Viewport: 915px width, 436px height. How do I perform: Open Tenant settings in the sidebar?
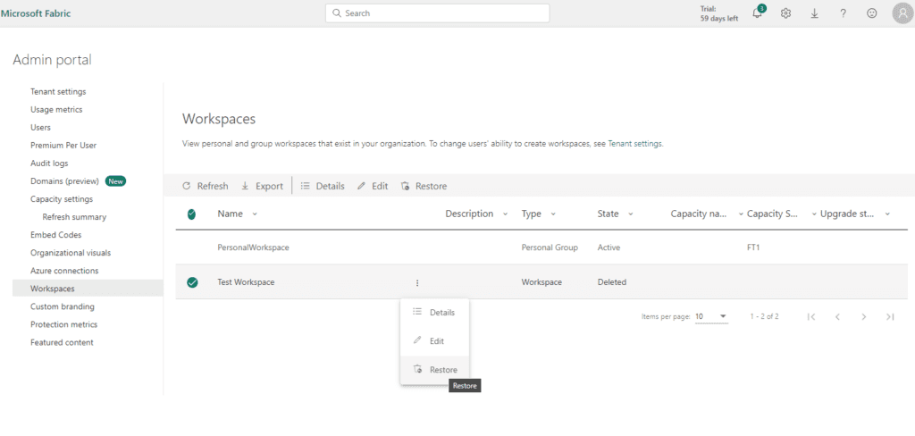coord(58,92)
